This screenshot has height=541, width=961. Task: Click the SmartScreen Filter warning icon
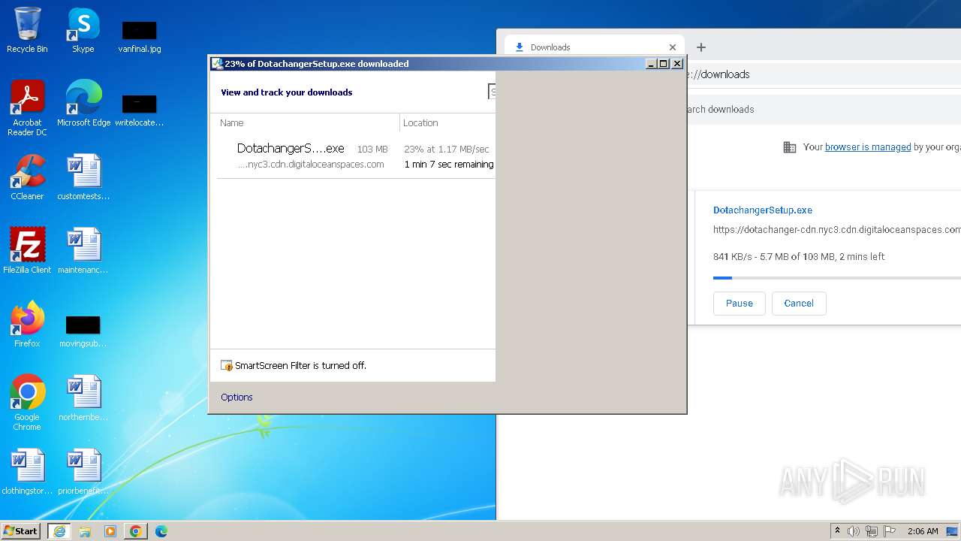point(227,366)
